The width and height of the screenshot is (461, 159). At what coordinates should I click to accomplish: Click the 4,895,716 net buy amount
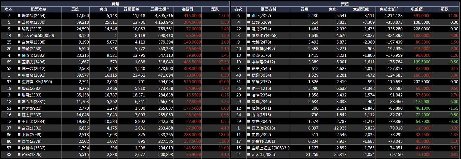click(164, 16)
